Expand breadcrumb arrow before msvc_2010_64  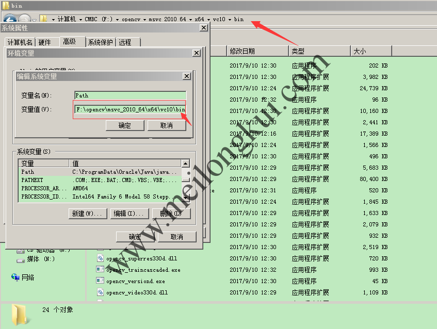pos(144,20)
